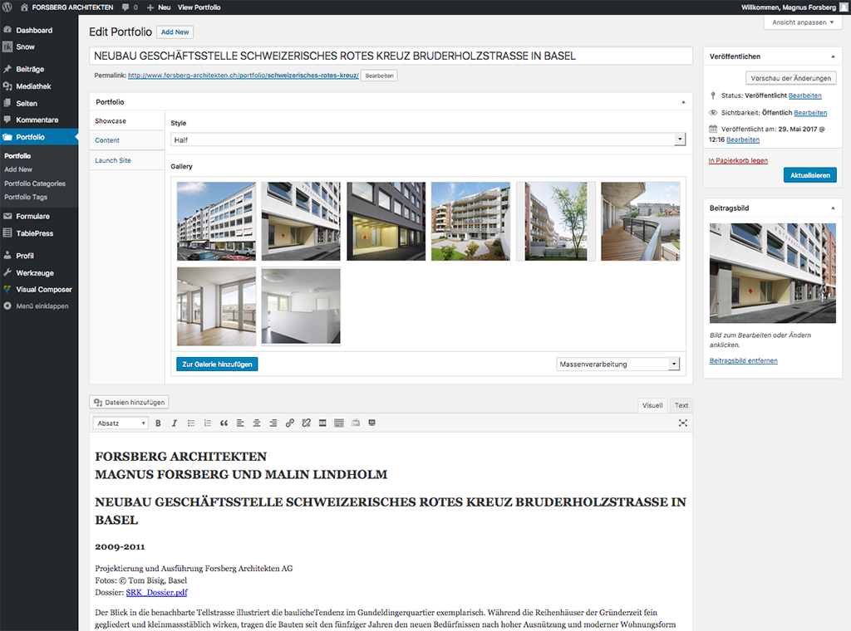Click Add New in the sidebar submenu
The image size is (851, 631).
tap(18, 169)
